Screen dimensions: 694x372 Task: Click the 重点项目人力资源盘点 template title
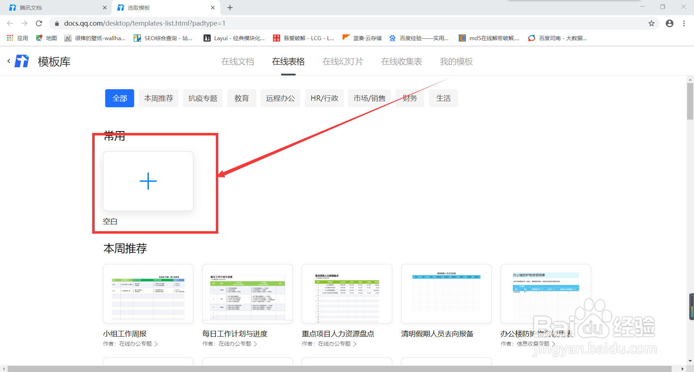tap(338, 334)
